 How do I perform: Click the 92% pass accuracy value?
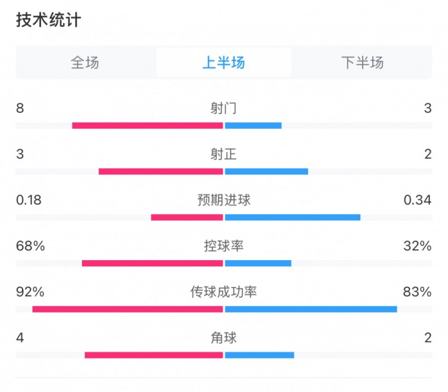pyautogui.click(x=30, y=292)
